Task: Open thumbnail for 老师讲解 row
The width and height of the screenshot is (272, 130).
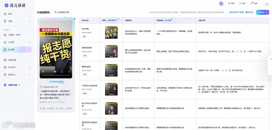Action: [111, 32]
